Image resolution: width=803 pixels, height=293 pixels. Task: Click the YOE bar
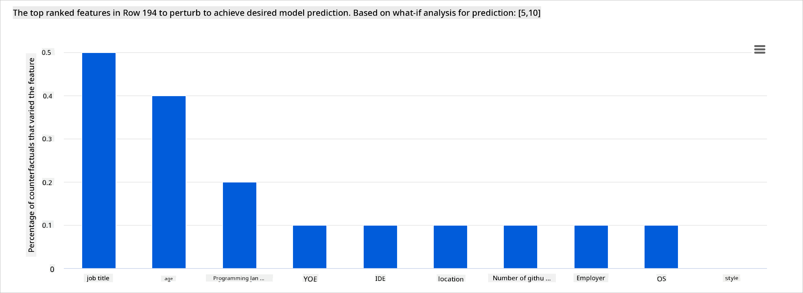pyautogui.click(x=310, y=247)
